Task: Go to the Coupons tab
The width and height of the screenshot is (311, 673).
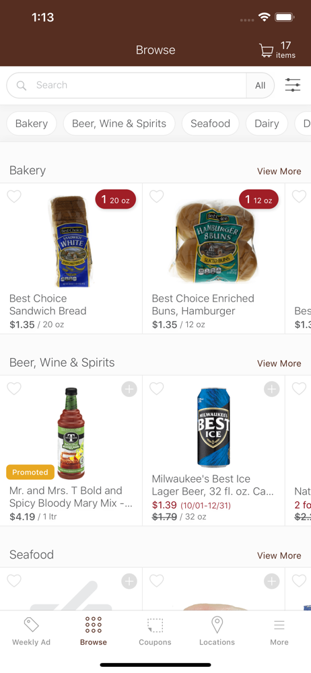Action: (155, 631)
